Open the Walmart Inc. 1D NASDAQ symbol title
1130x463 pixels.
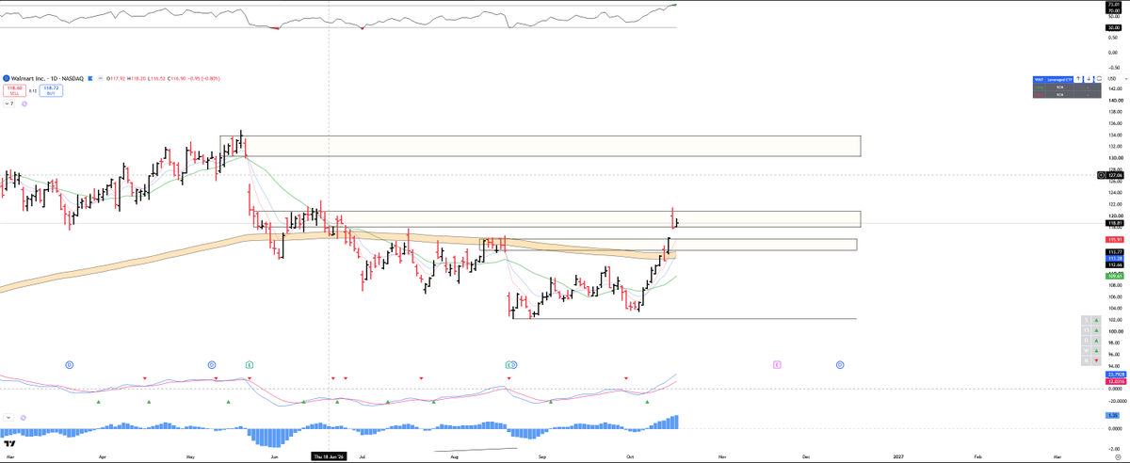click(47, 78)
